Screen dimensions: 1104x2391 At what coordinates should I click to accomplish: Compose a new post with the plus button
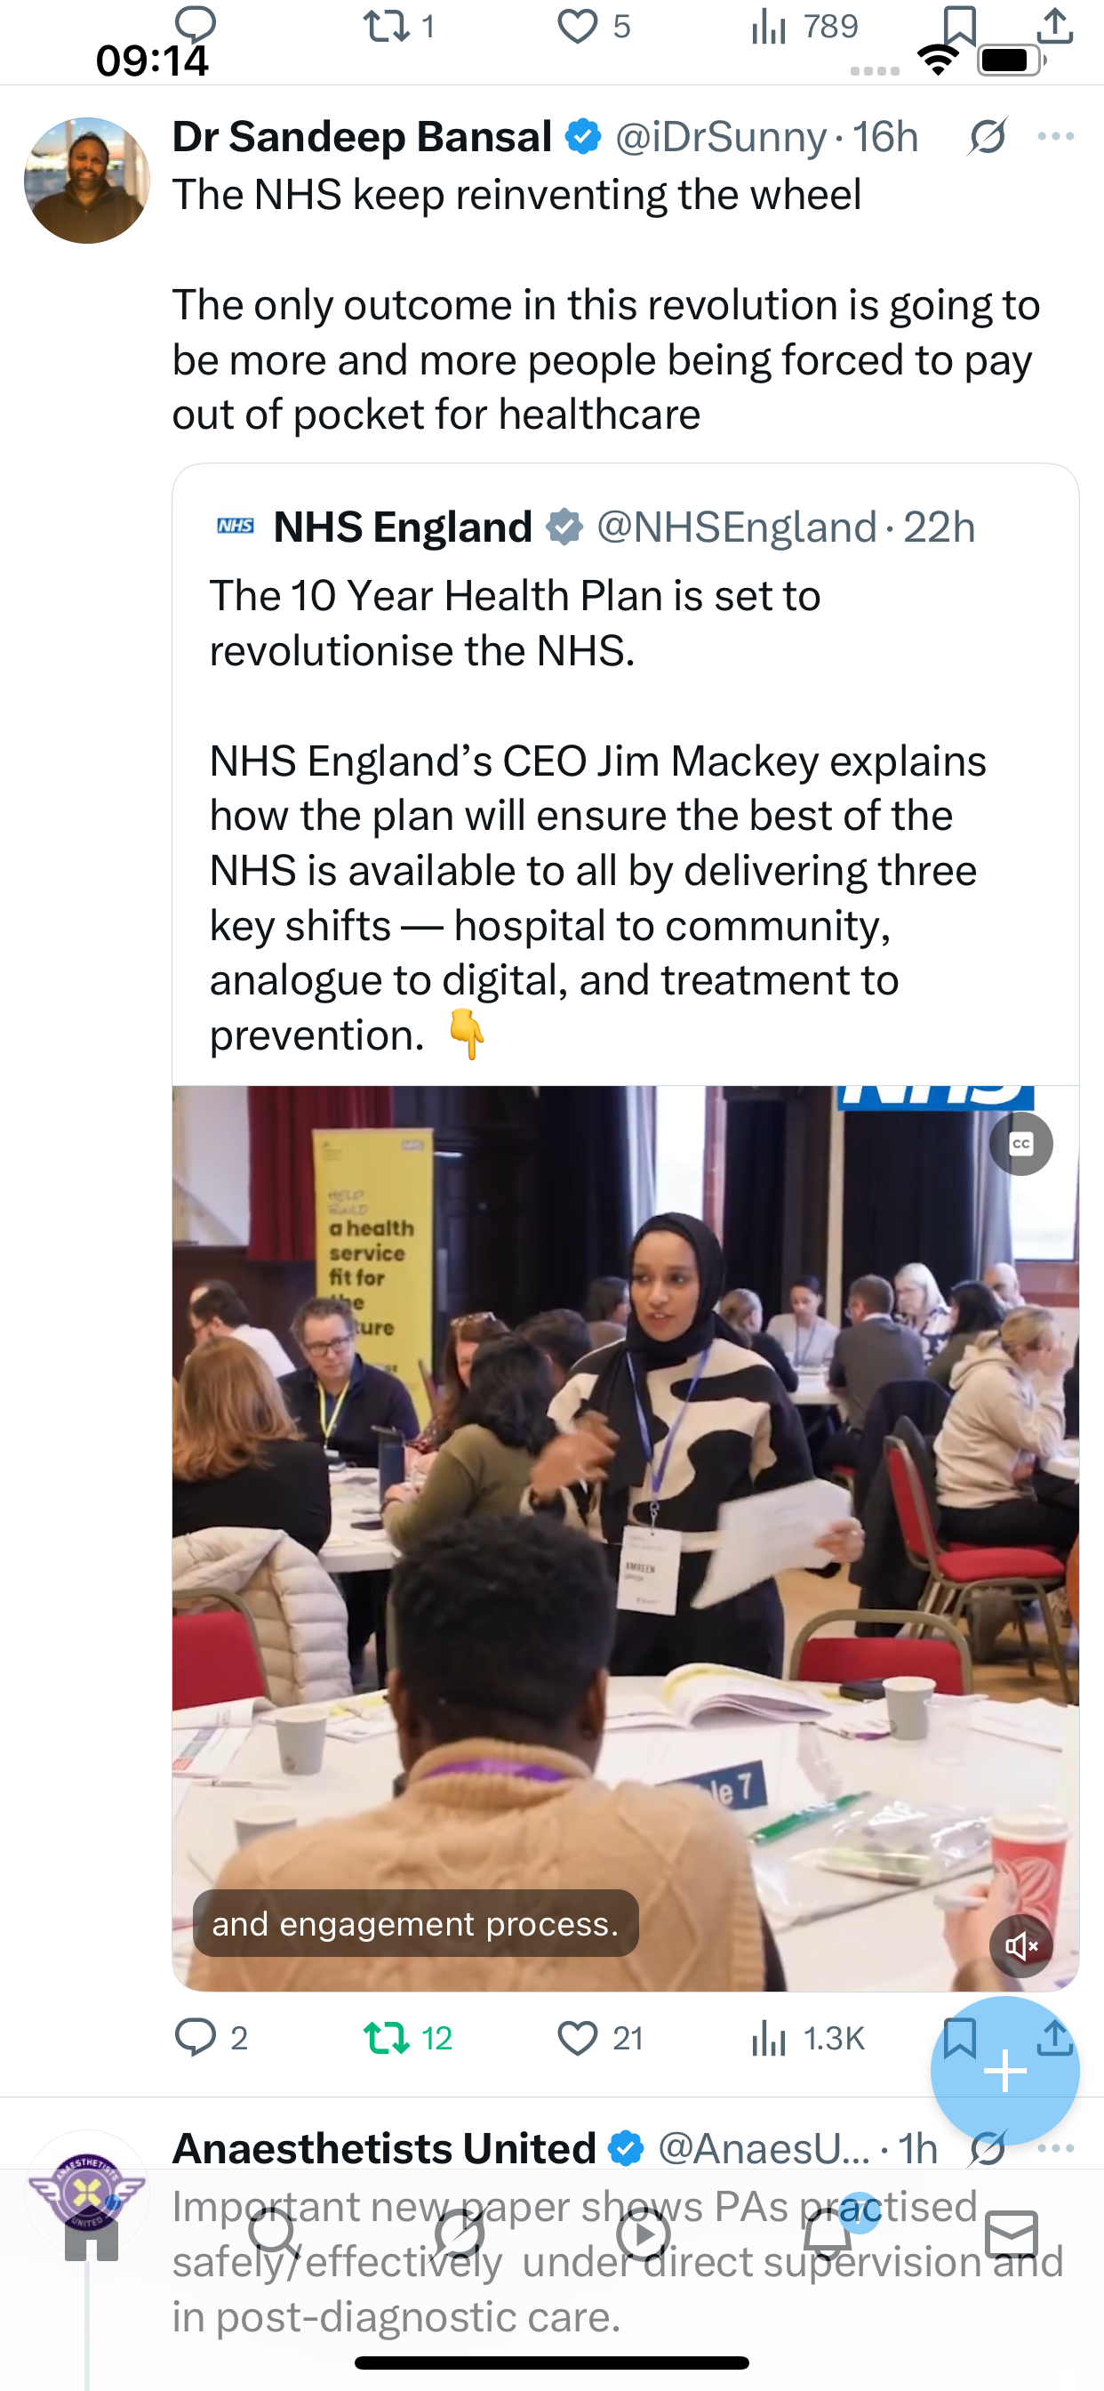(1004, 2072)
